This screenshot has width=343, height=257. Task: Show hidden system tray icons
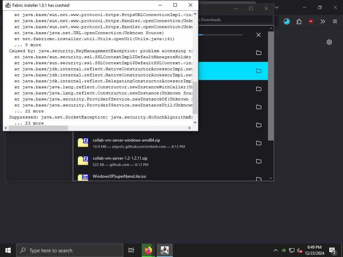pos(276,250)
